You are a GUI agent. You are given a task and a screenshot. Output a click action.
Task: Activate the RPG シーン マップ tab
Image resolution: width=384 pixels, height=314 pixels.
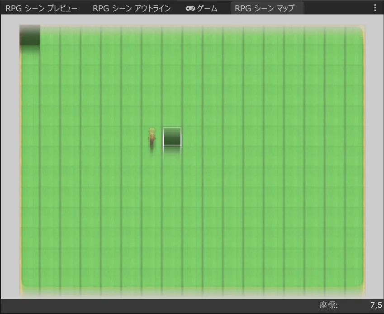[x=265, y=8]
